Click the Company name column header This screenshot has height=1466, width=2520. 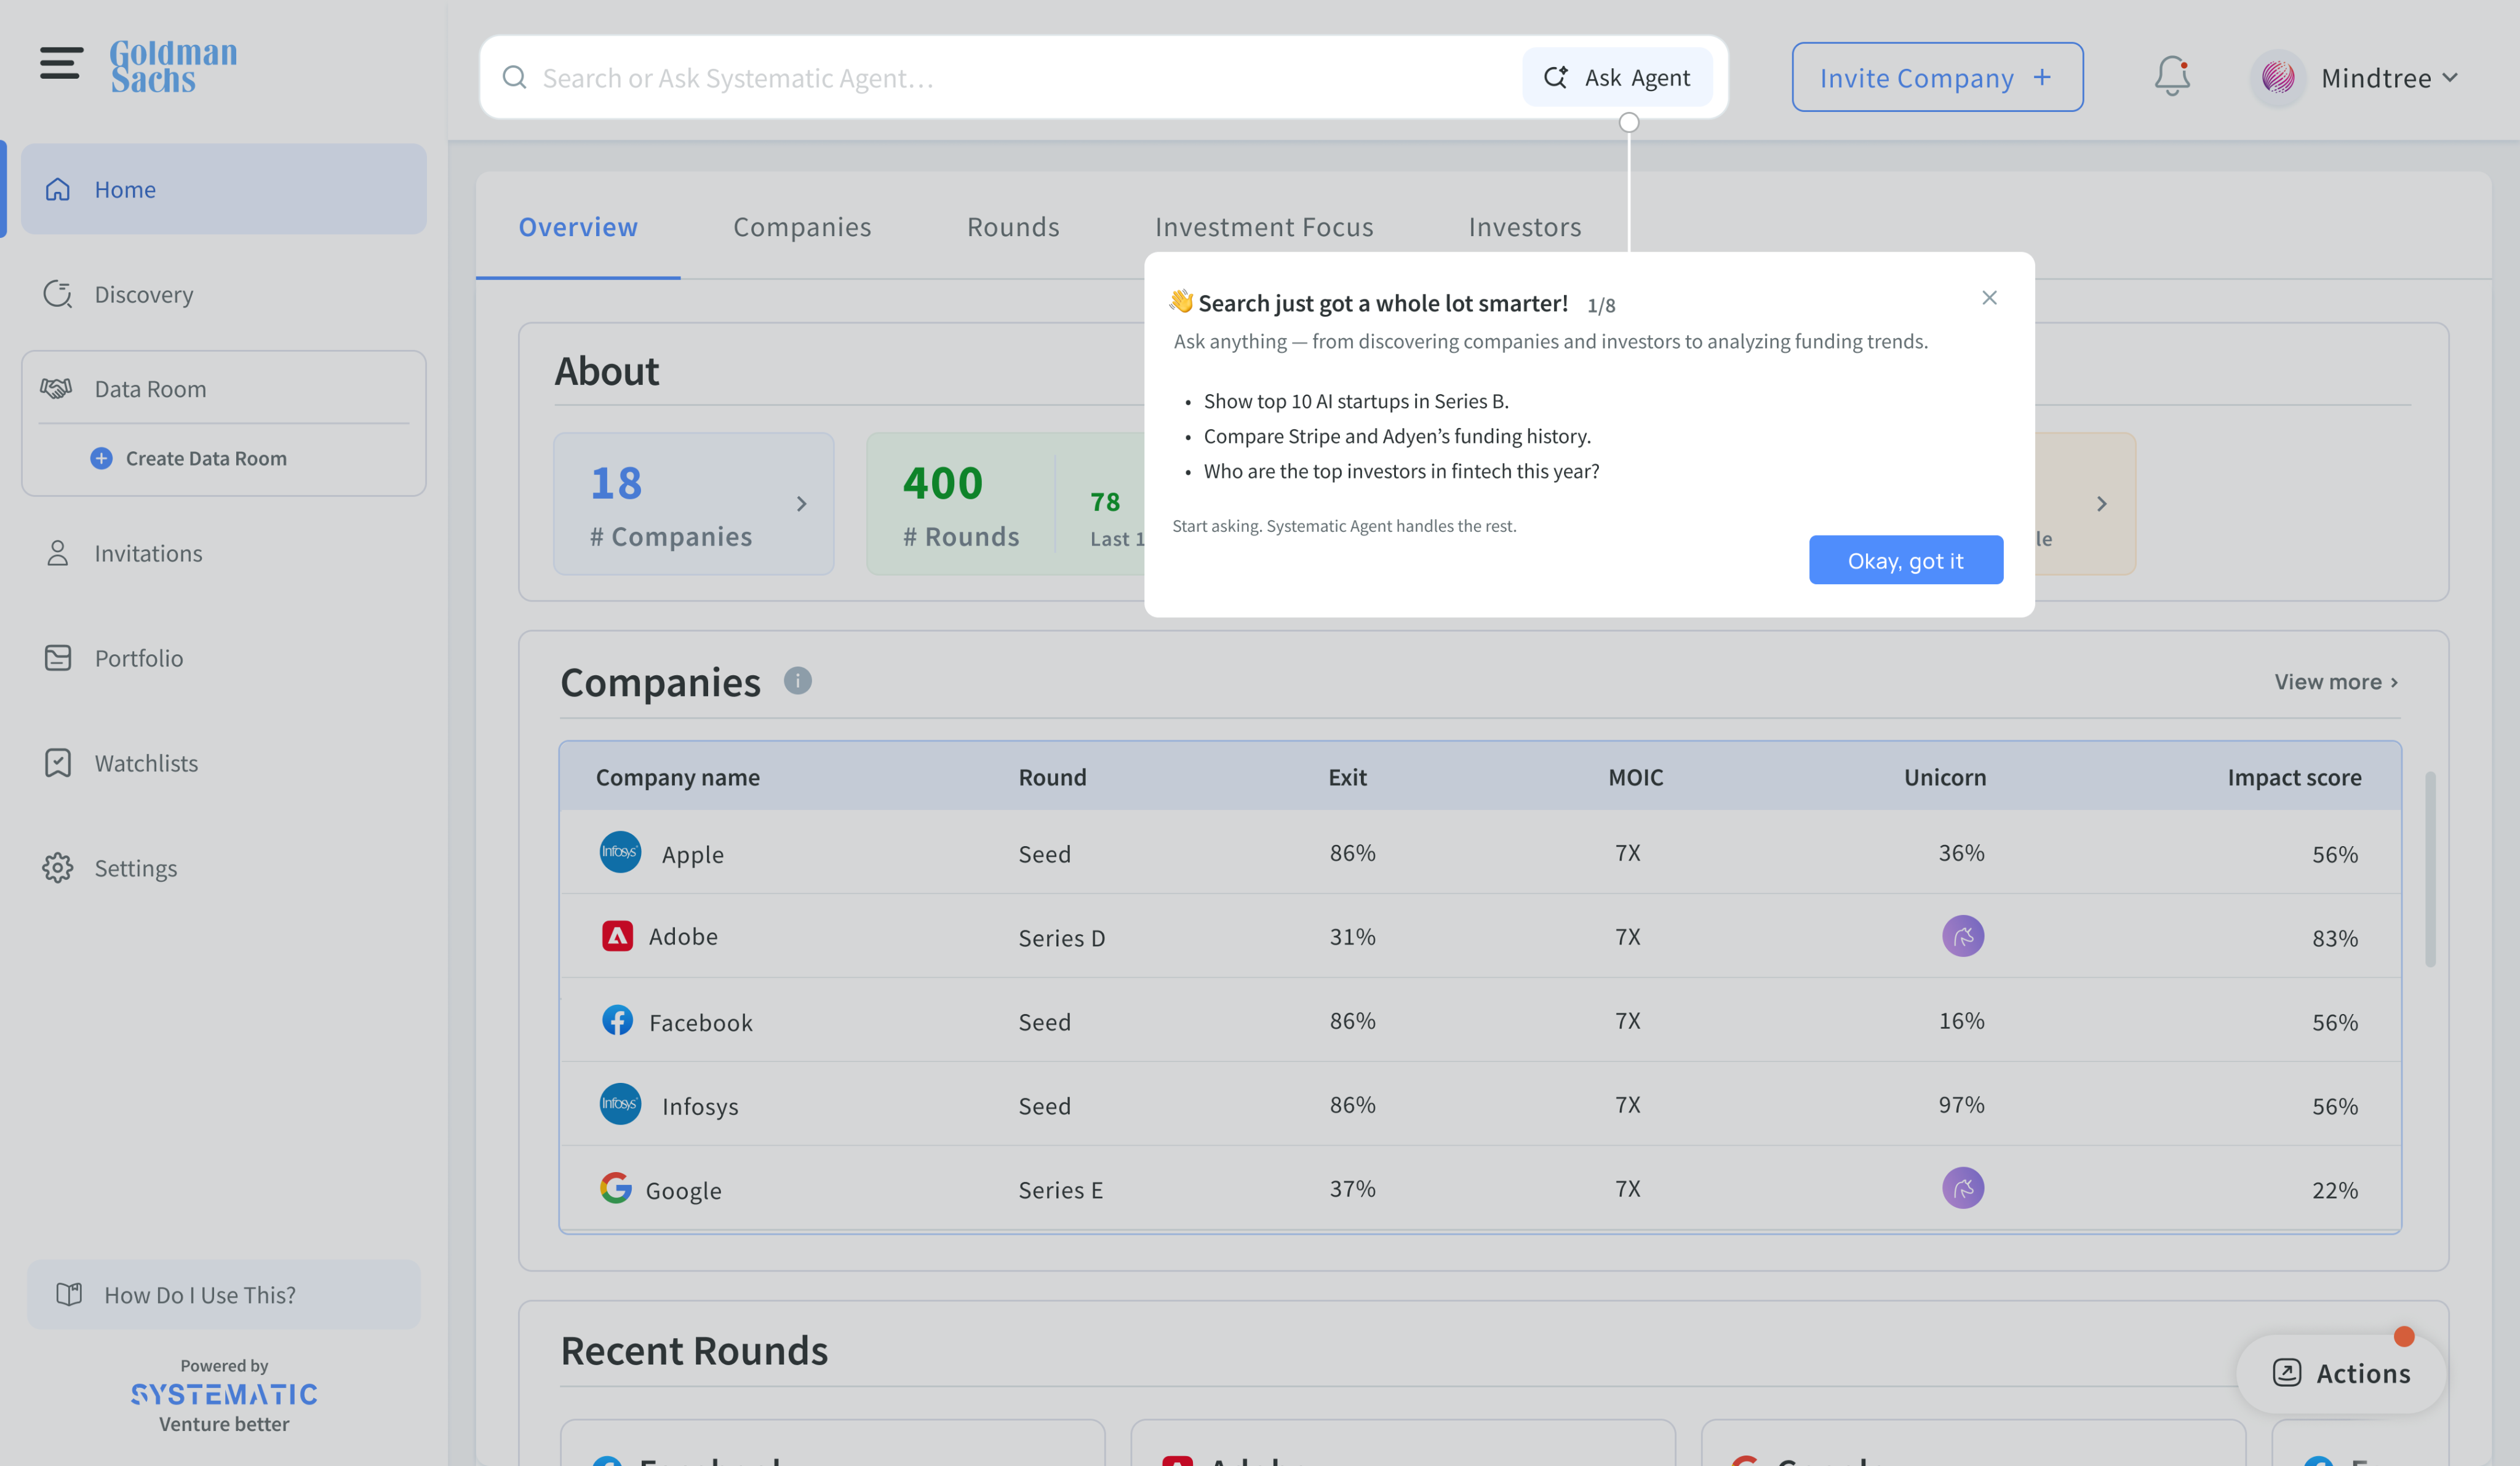coord(677,777)
